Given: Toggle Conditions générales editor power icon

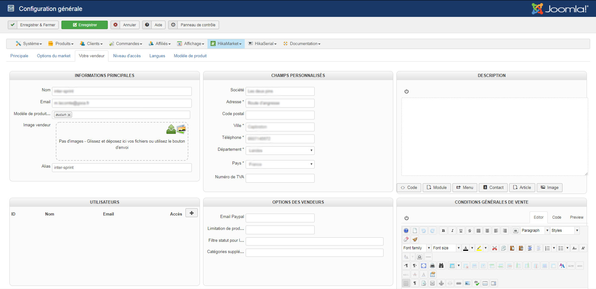Looking at the screenshot, I should tap(406, 218).
